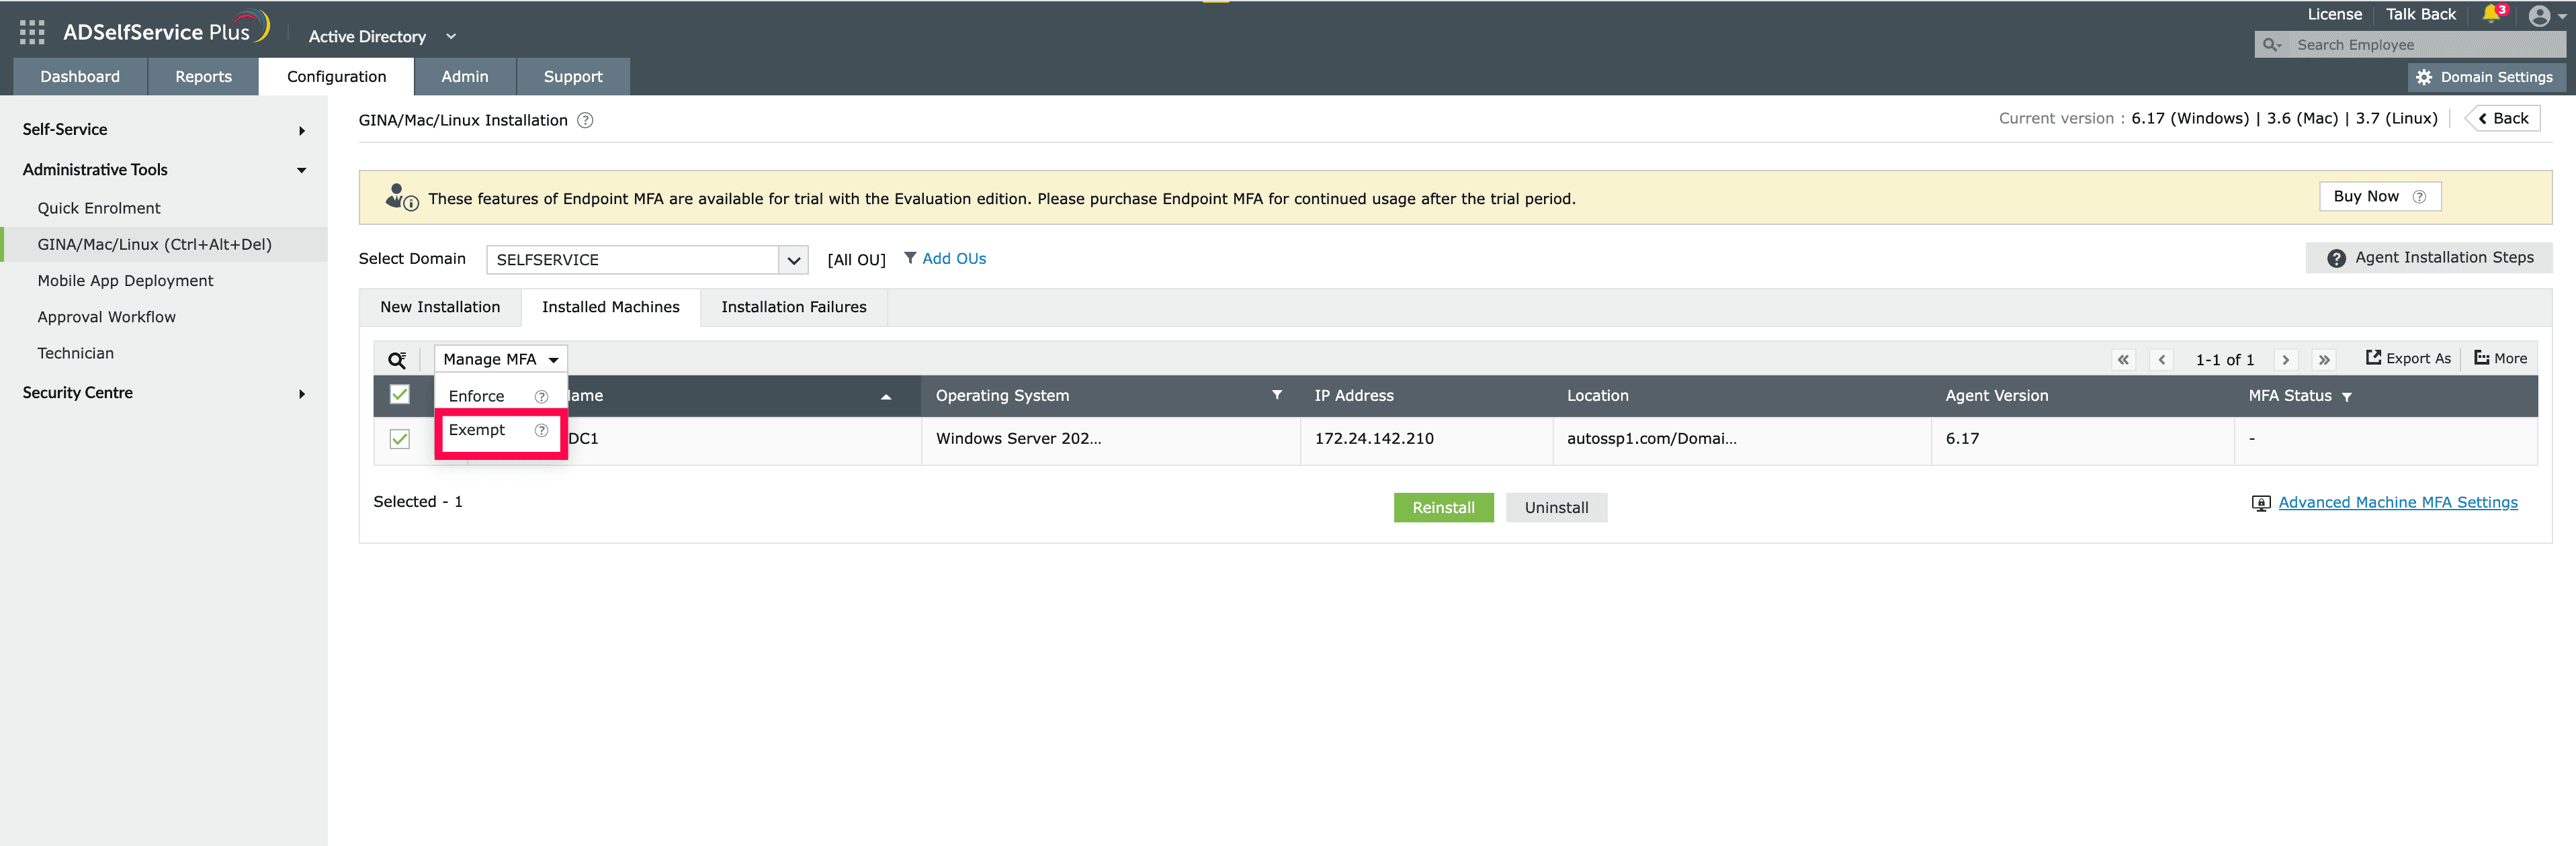Click the table search icon
The width and height of the screenshot is (2576, 846).
[x=397, y=360]
